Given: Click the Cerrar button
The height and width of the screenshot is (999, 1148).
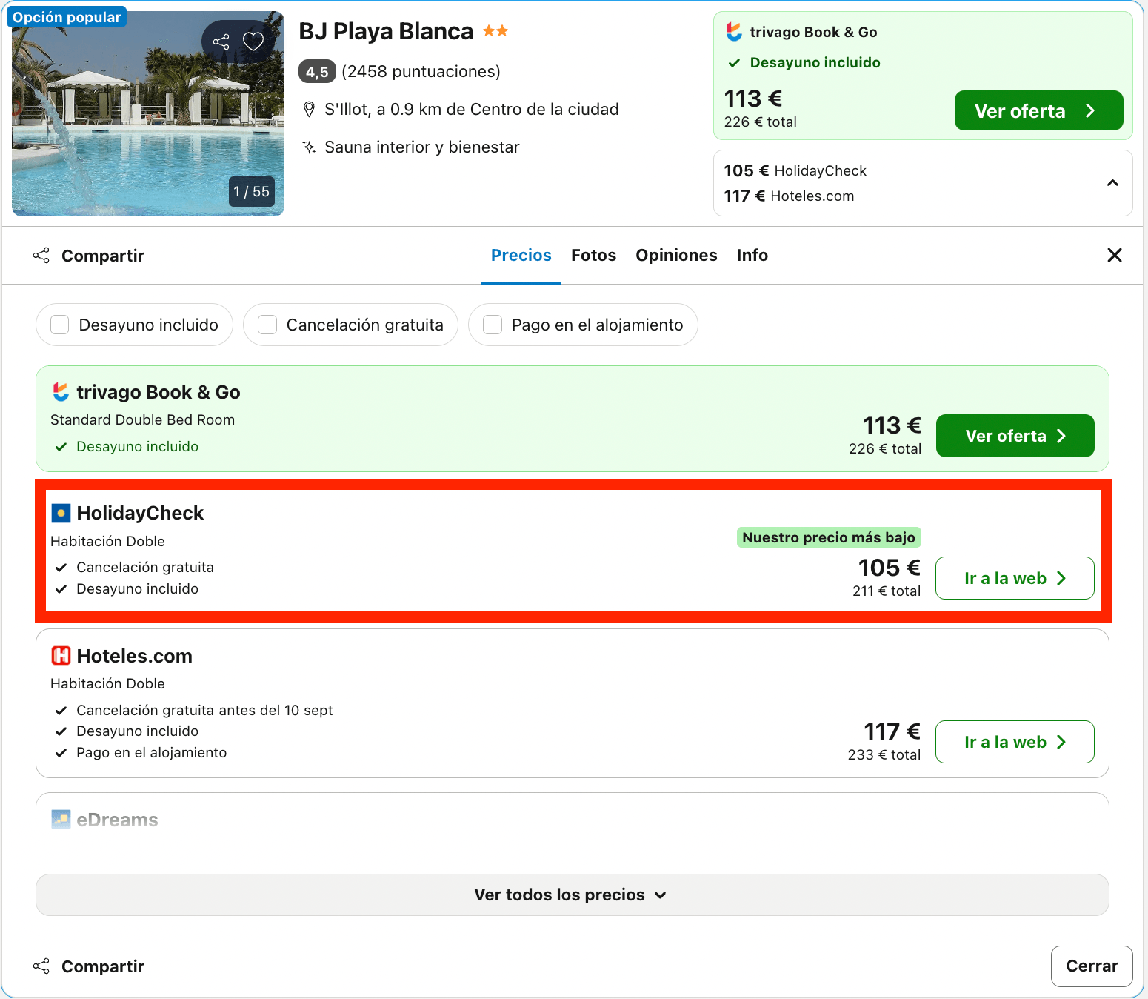Looking at the screenshot, I should (1092, 966).
